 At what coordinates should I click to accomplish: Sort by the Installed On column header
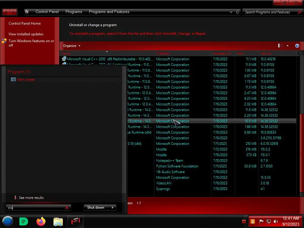[223, 53]
